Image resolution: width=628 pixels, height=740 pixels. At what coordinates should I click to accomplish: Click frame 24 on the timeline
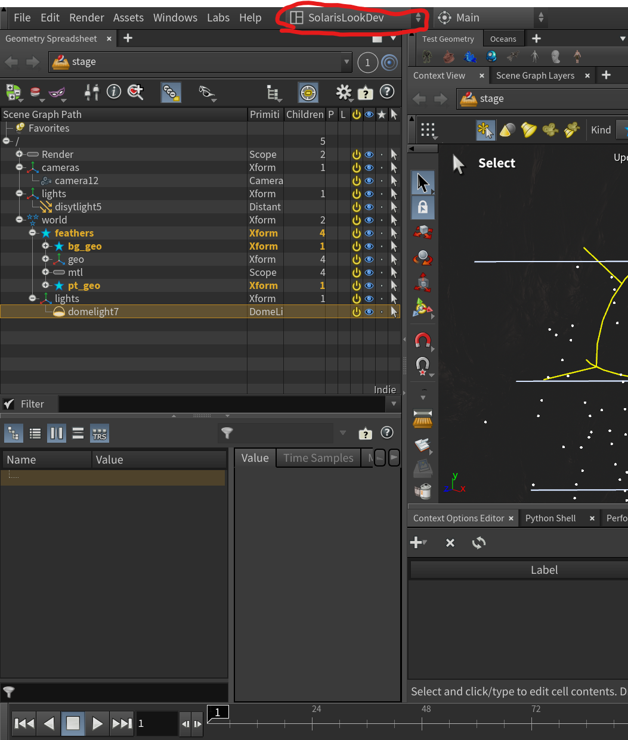coord(313,723)
